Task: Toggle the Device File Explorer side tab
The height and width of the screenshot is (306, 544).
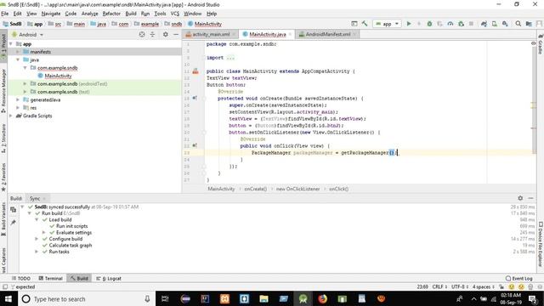Action: tap(541, 245)
